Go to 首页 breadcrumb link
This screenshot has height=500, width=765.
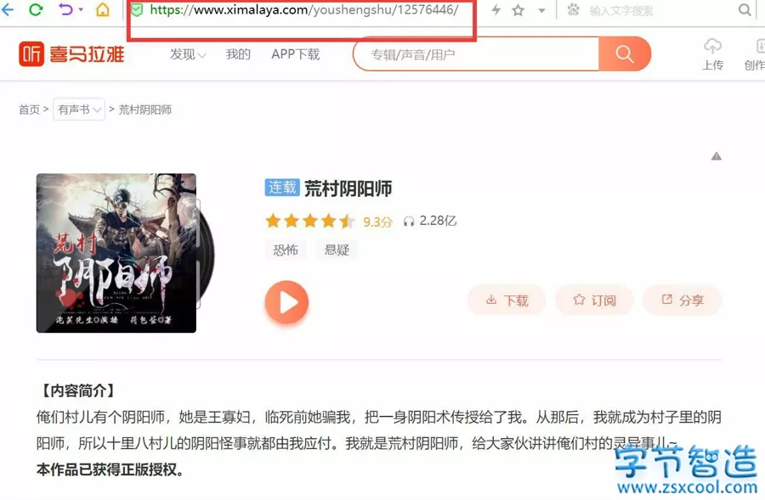point(29,110)
